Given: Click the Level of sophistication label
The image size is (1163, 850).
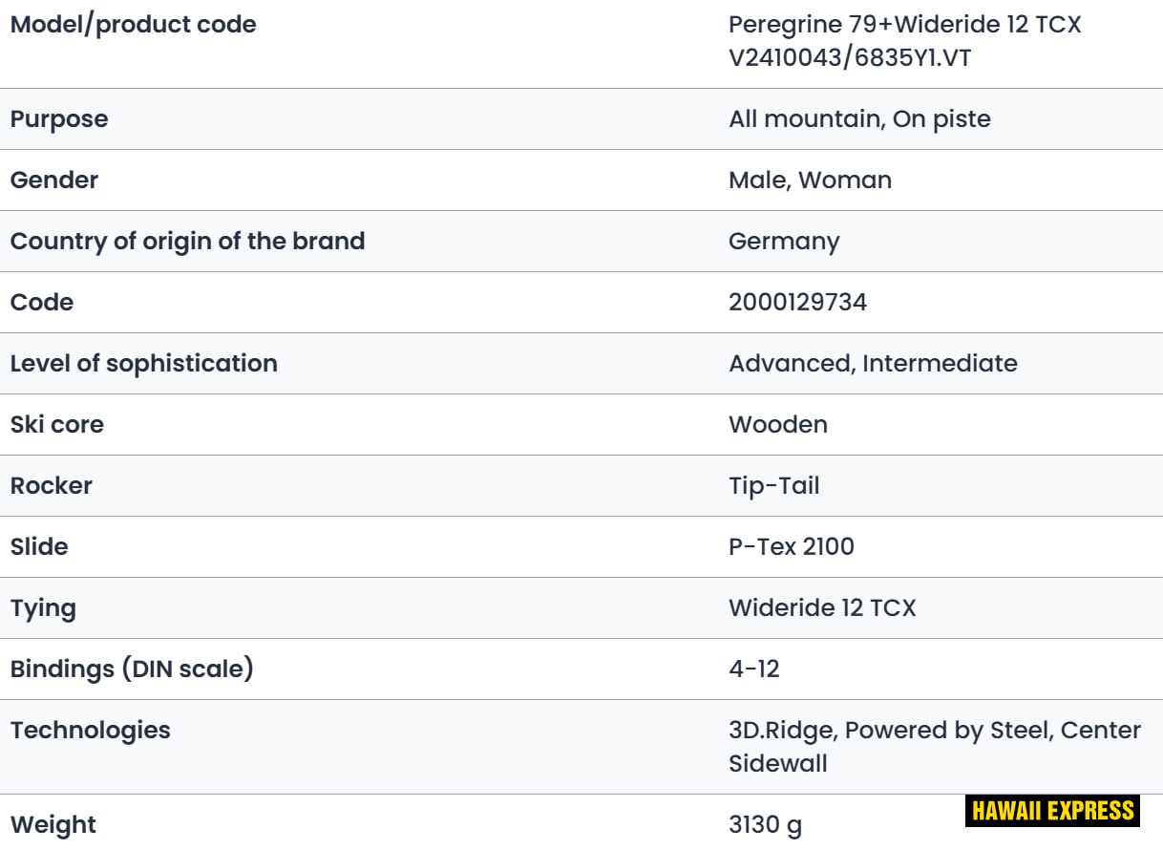Looking at the screenshot, I should (144, 364).
